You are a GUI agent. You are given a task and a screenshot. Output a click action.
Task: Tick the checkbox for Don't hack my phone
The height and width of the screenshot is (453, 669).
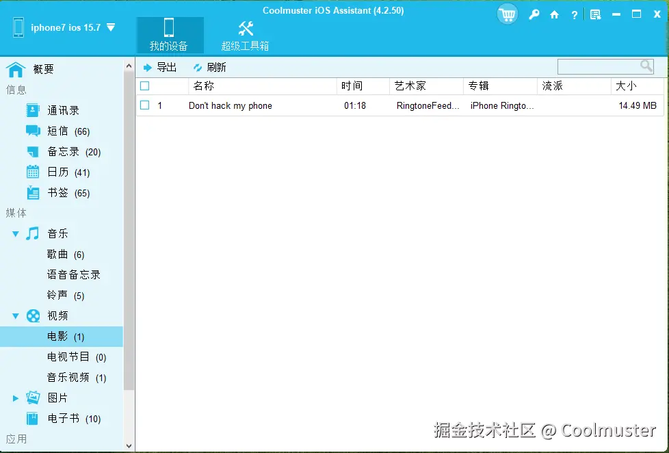[145, 105]
